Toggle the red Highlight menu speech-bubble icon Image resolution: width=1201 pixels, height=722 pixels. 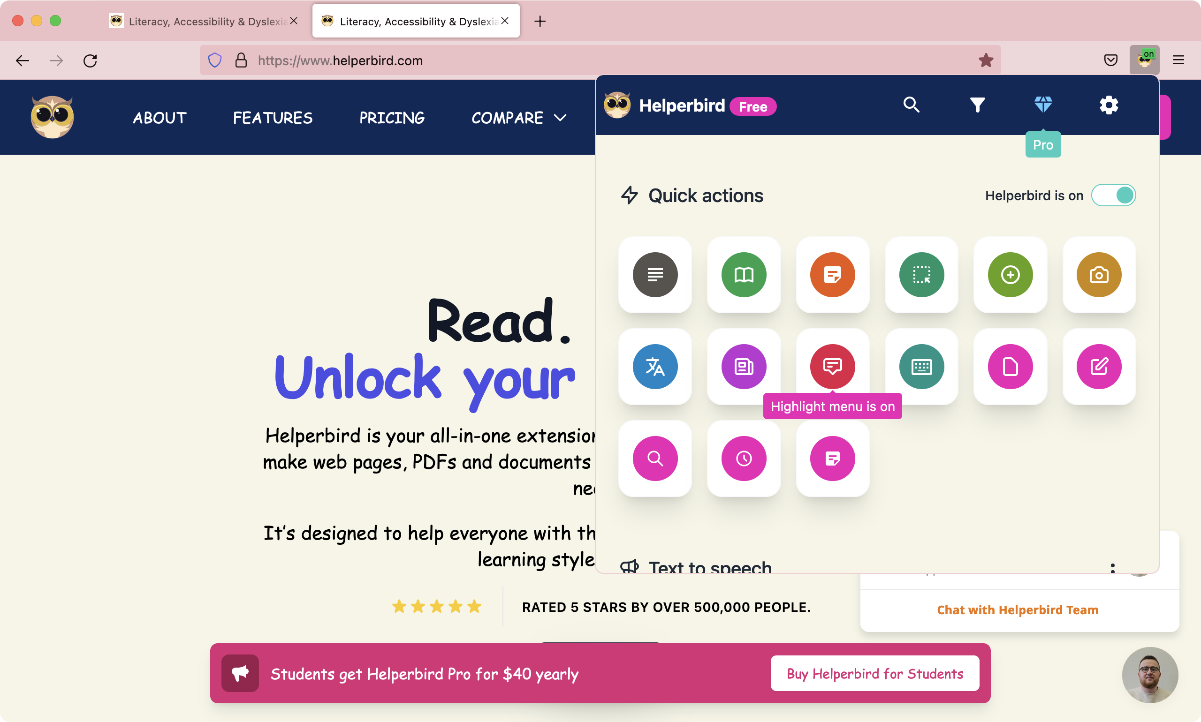tap(832, 366)
